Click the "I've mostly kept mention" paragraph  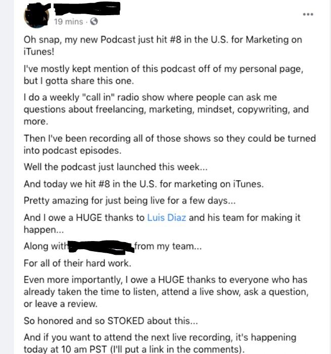click(x=163, y=75)
